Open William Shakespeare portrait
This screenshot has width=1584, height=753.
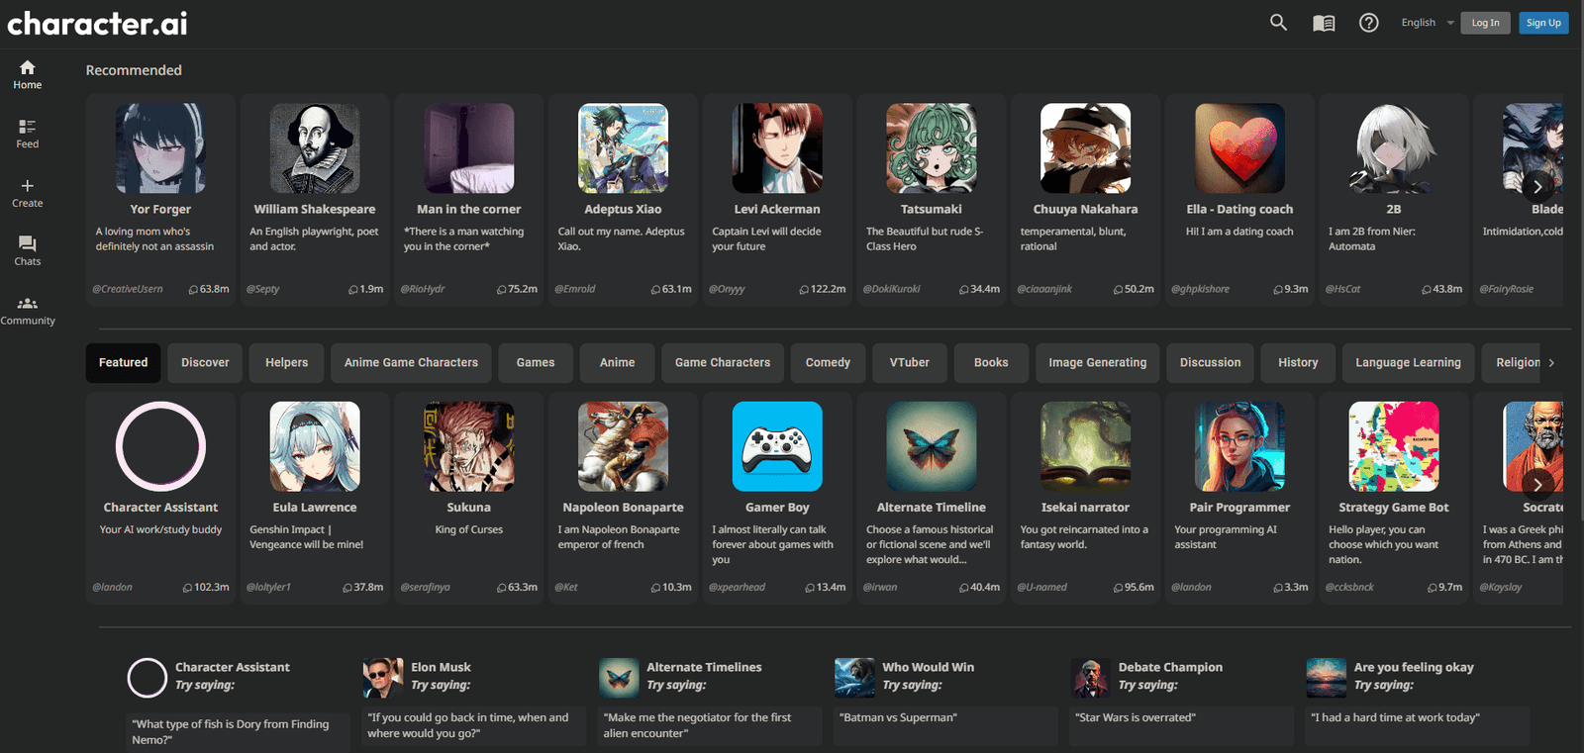click(315, 148)
